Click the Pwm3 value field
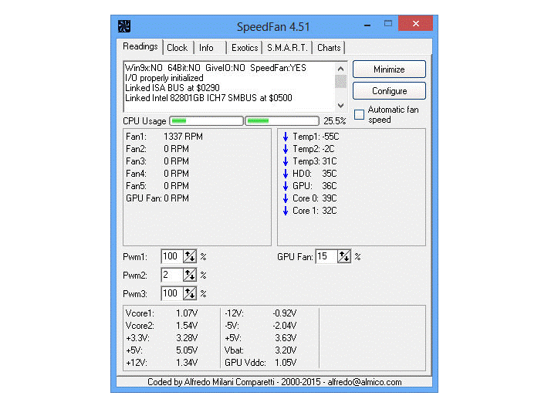Image resolution: width=558 pixels, height=406 pixels. 172,293
